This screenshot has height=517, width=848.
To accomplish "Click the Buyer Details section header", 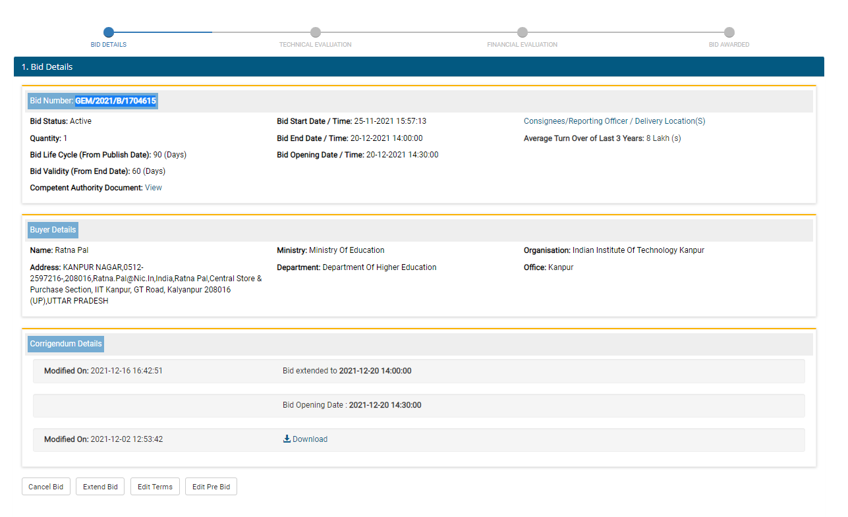I will (53, 231).
